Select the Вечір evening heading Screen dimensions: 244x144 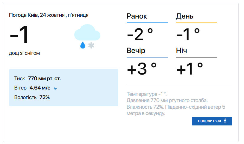[136, 51]
